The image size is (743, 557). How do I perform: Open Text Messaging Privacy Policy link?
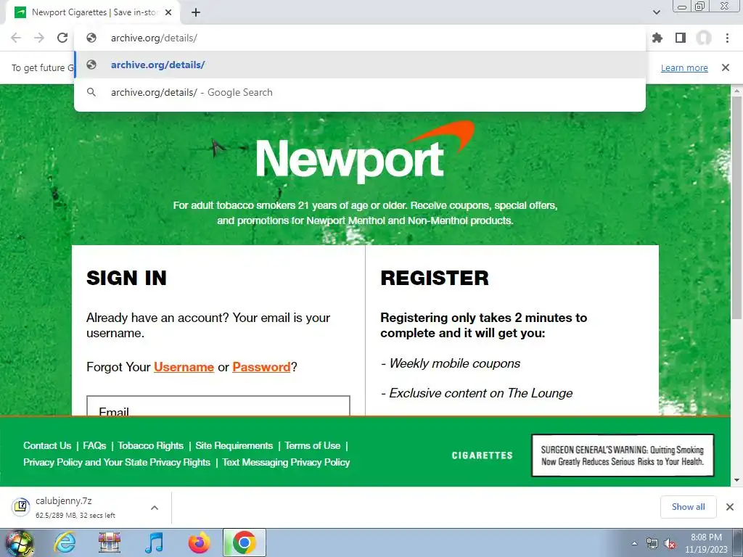[x=286, y=462]
